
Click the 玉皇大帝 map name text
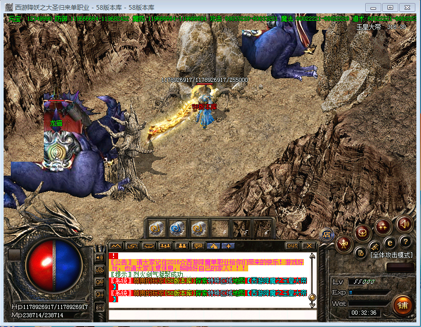click(x=369, y=27)
